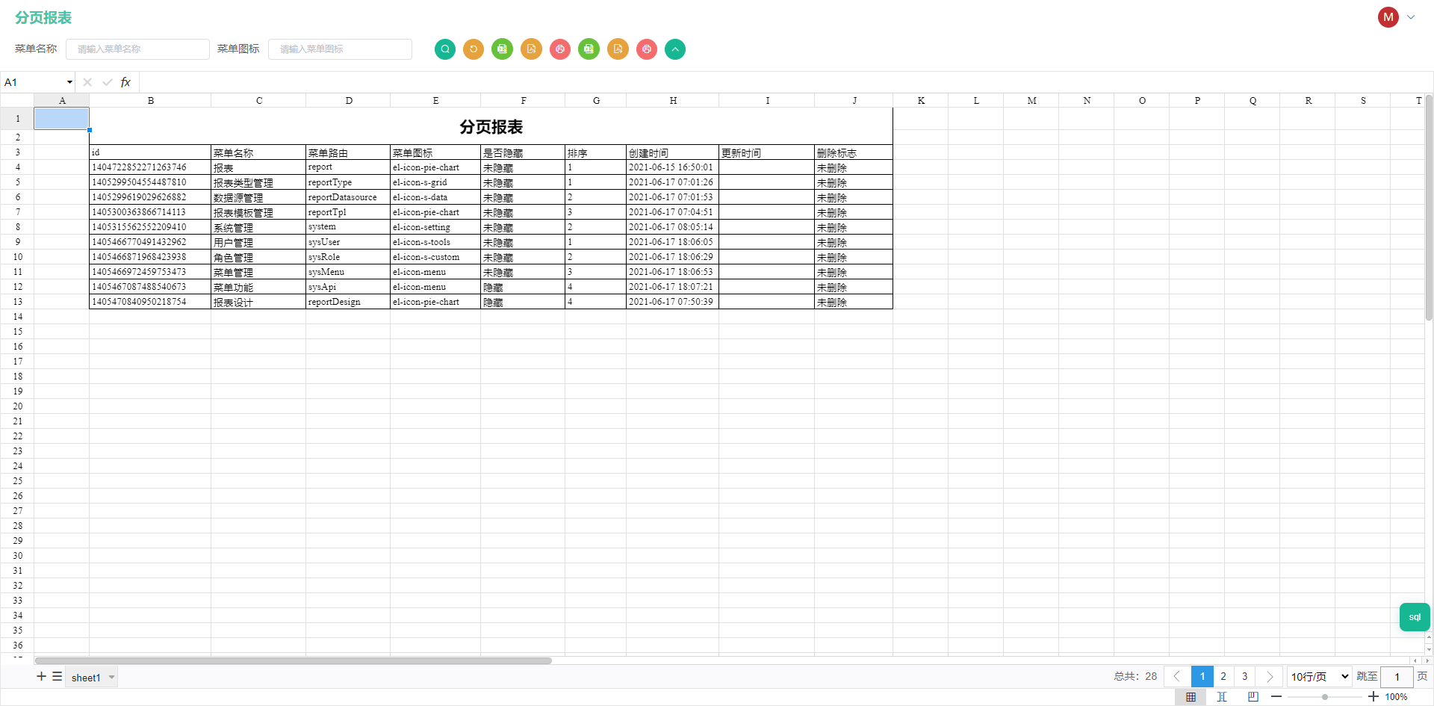This screenshot has height=706, width=1434.
Task: Click the 100% zoom level text
Action: click(x=1396, y=697)
